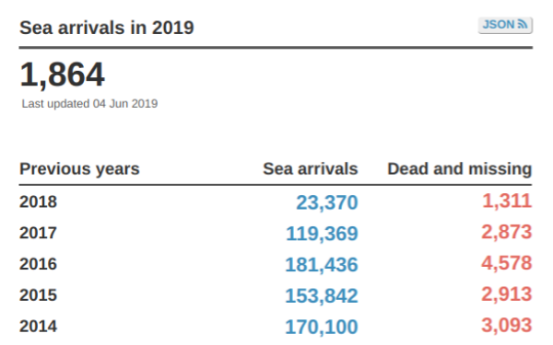Click the Last updated 04 Jun 2019 text
The height and width of the screenshot is (345, 553).
89,104
